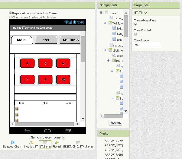Screen dimensions: 182x159
Task: Select the Notifier_BT warning icon
Action: coord(31,142)
